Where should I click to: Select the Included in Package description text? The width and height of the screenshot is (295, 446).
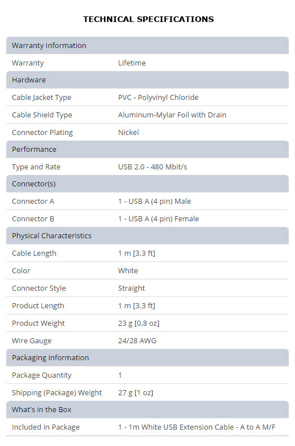(x=197, y=427)
